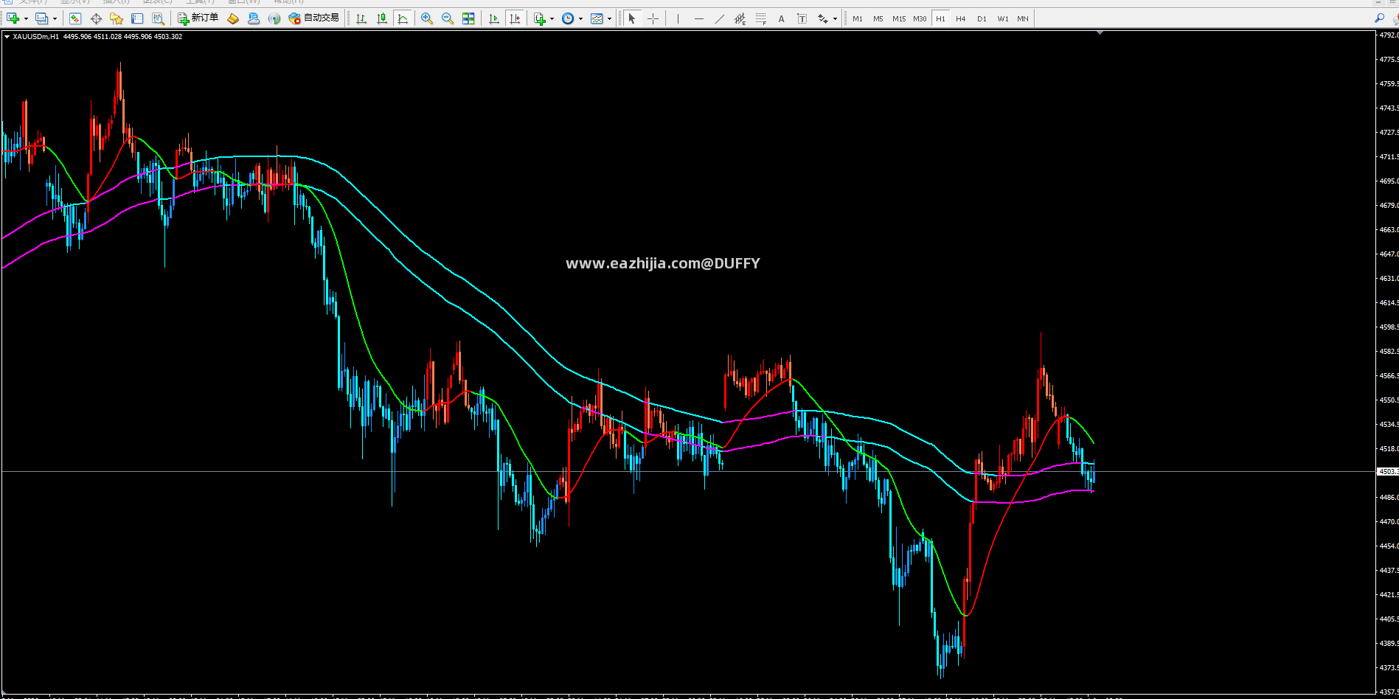Toggle the Data Window crosshair icon
Image resolution: width=1399 pixels, height=699 pixels.
coord(96,18)
